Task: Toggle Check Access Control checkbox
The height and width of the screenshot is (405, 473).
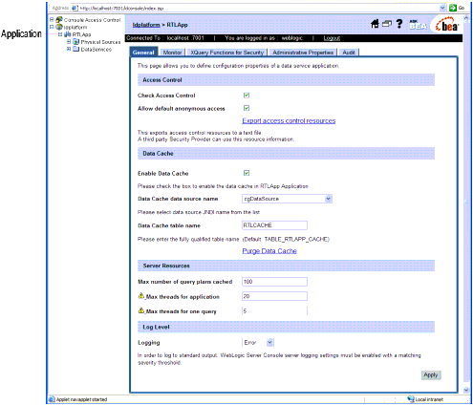Action: point(247,95)
